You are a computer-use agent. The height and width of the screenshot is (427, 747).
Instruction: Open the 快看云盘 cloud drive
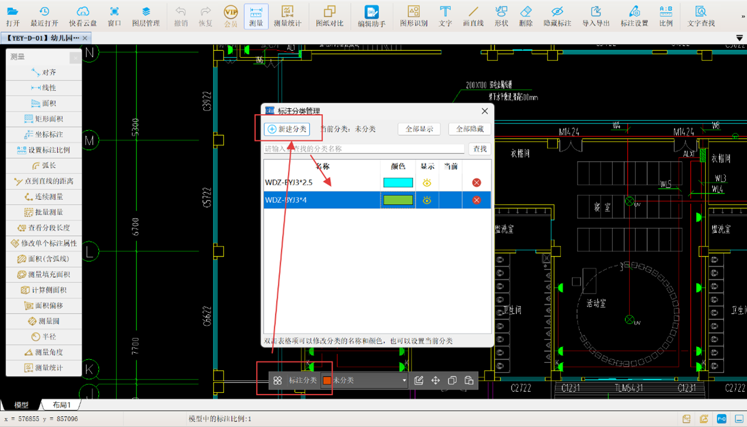point(82,16)
